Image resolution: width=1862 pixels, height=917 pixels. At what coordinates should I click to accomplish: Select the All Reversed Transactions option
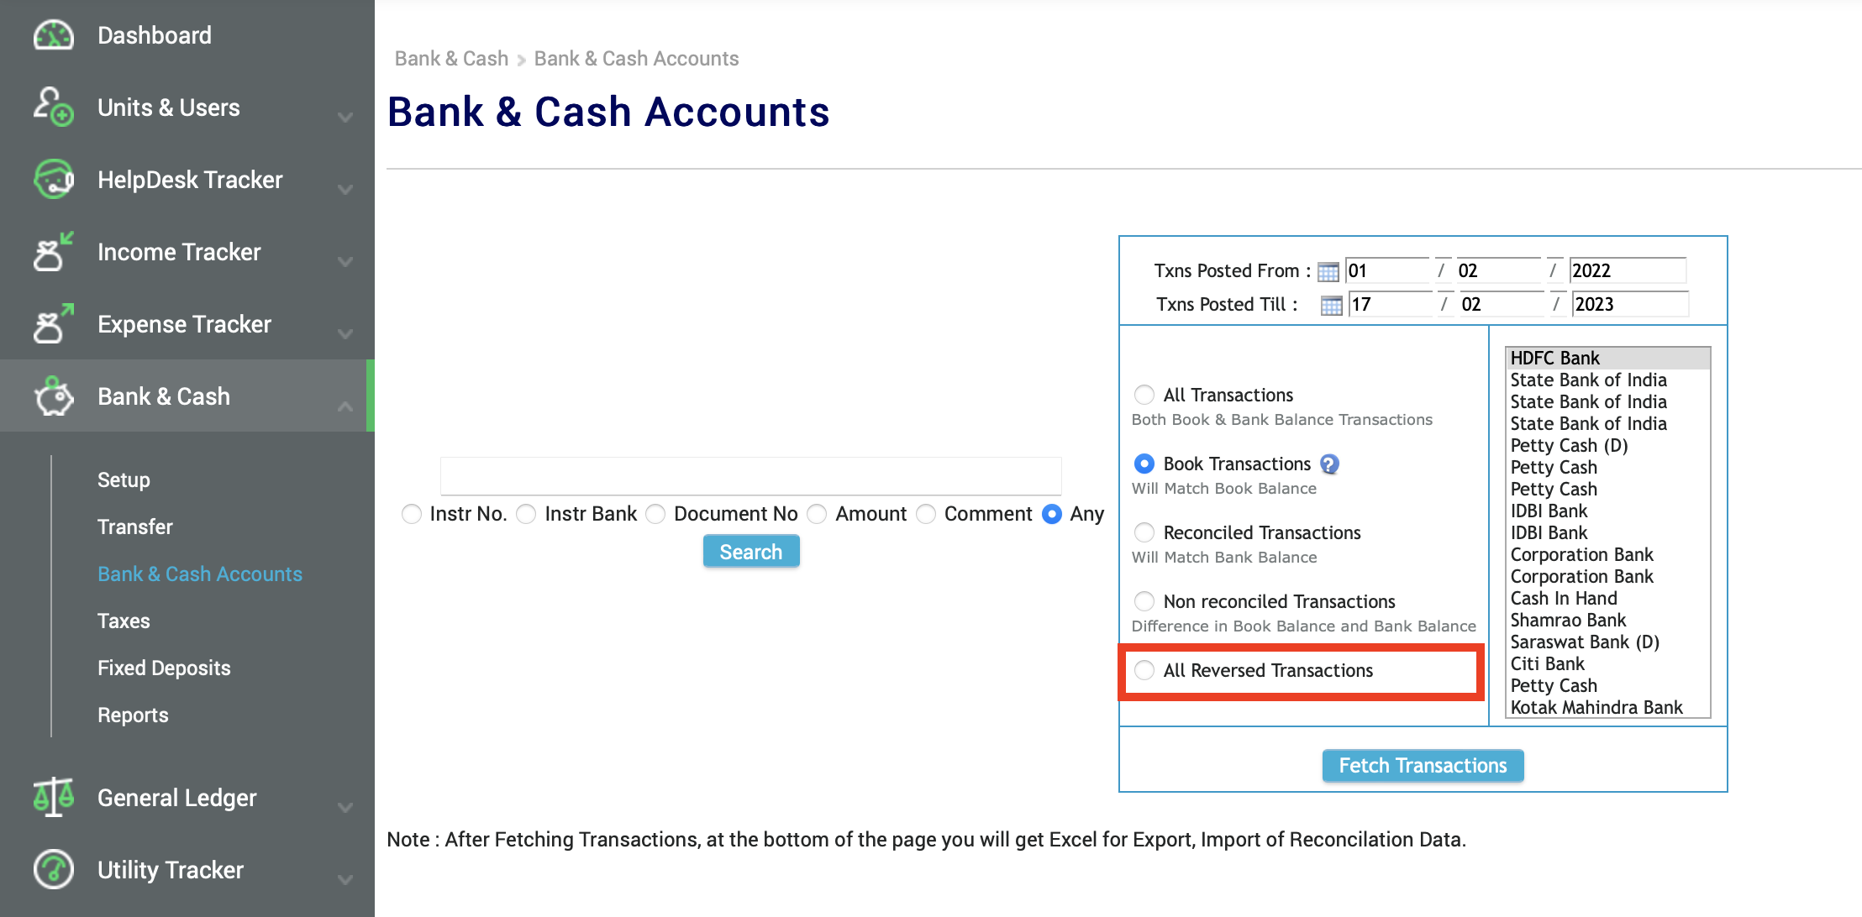coord(1144,670)
